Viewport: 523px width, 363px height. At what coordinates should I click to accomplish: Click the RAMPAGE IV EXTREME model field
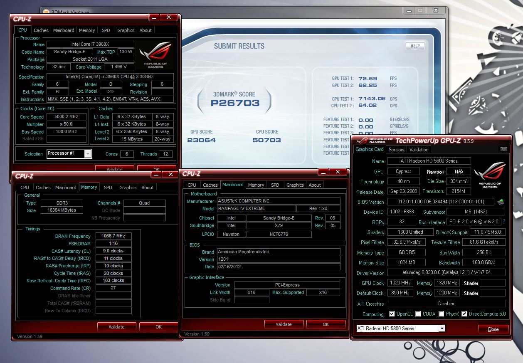coord(256,209)
